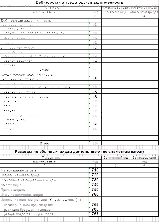
Task: Click the 'За отчетный год' cell for code 710
Action: tap(116, 170)
